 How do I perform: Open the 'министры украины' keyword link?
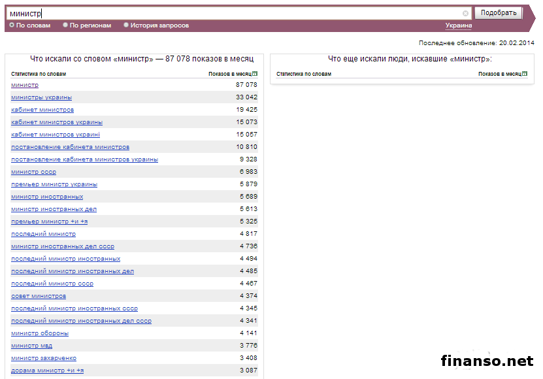coord(41,97)
